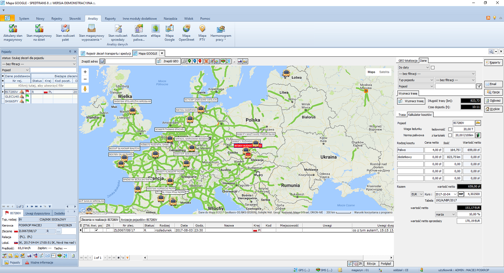Apply the funnel filter next to Pojazd field
This screenshot has width=504, height=273.
(478, 86)
